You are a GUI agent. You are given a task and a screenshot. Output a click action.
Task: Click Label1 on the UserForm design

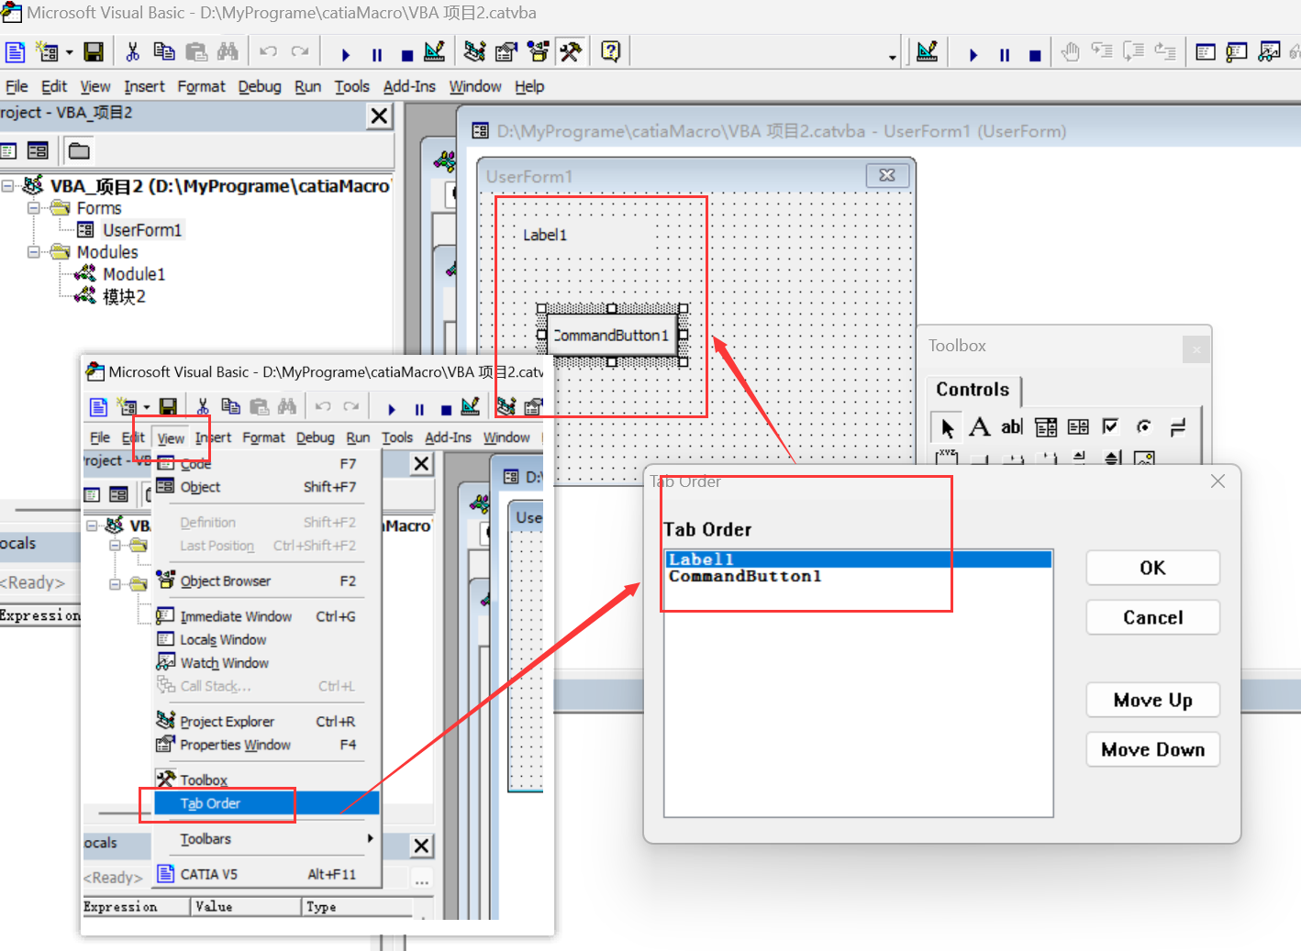[x=545, y=235]
